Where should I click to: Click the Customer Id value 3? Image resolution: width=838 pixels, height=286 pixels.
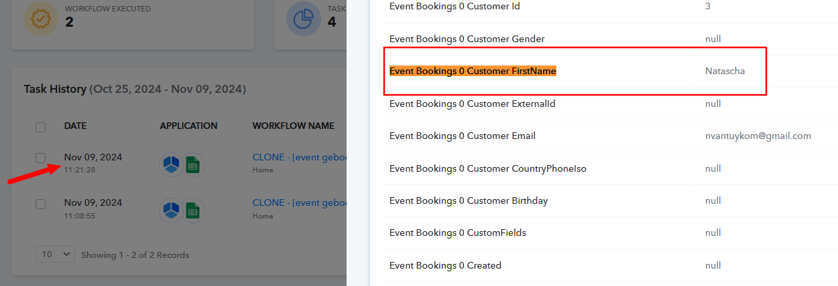(708, 6)
